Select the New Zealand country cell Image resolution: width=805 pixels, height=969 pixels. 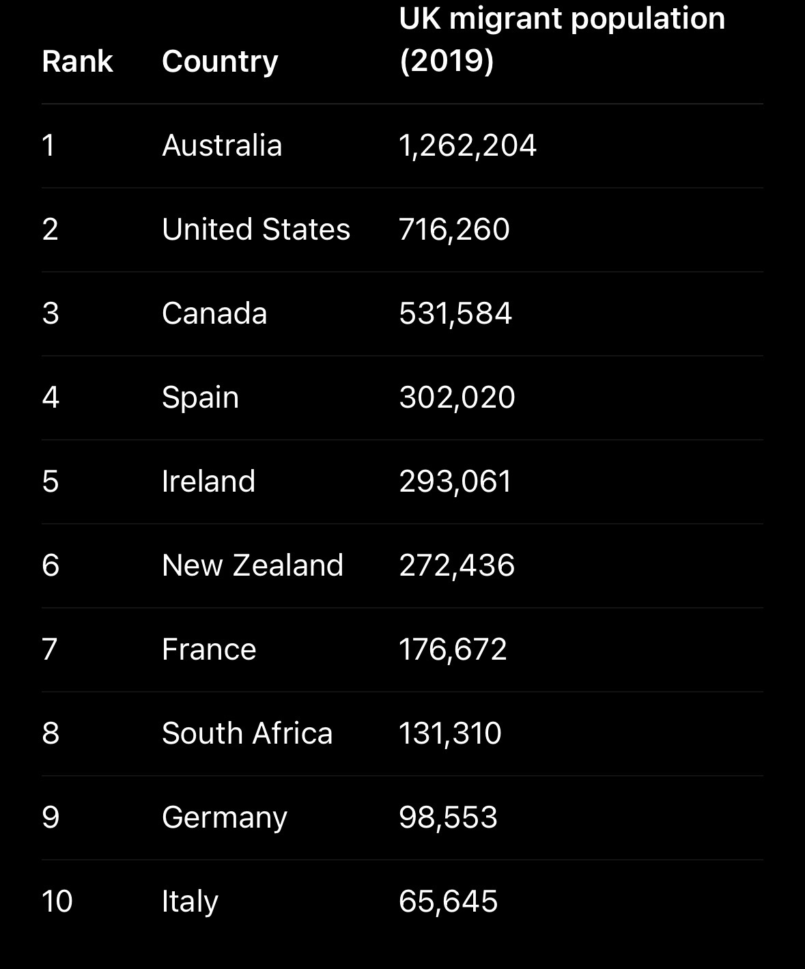253,565
